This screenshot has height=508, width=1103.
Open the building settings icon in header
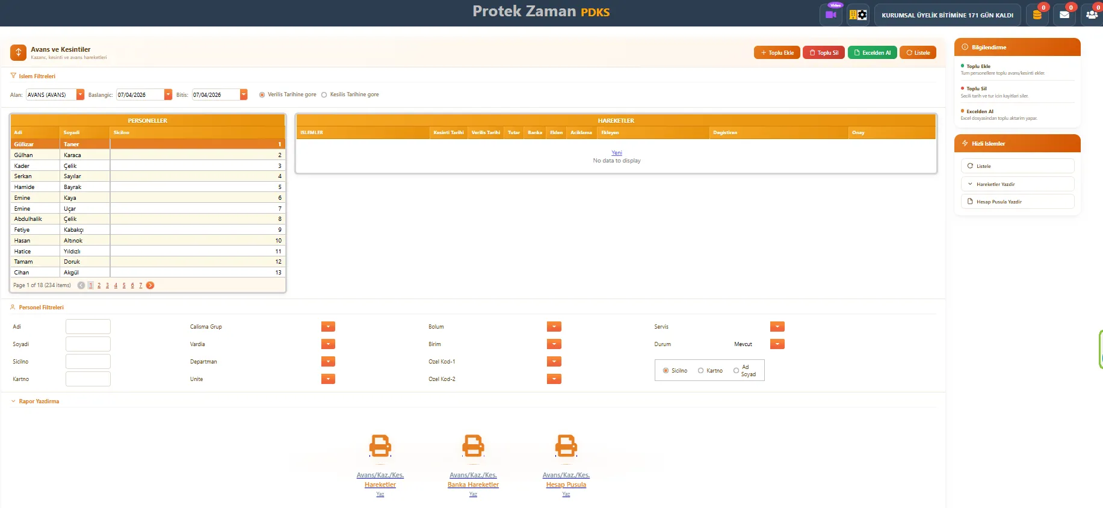coord(858,14)
